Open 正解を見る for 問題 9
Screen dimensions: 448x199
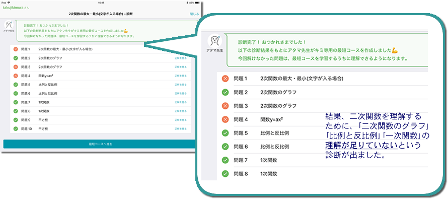pyautogui.click(x=181, y=120)
